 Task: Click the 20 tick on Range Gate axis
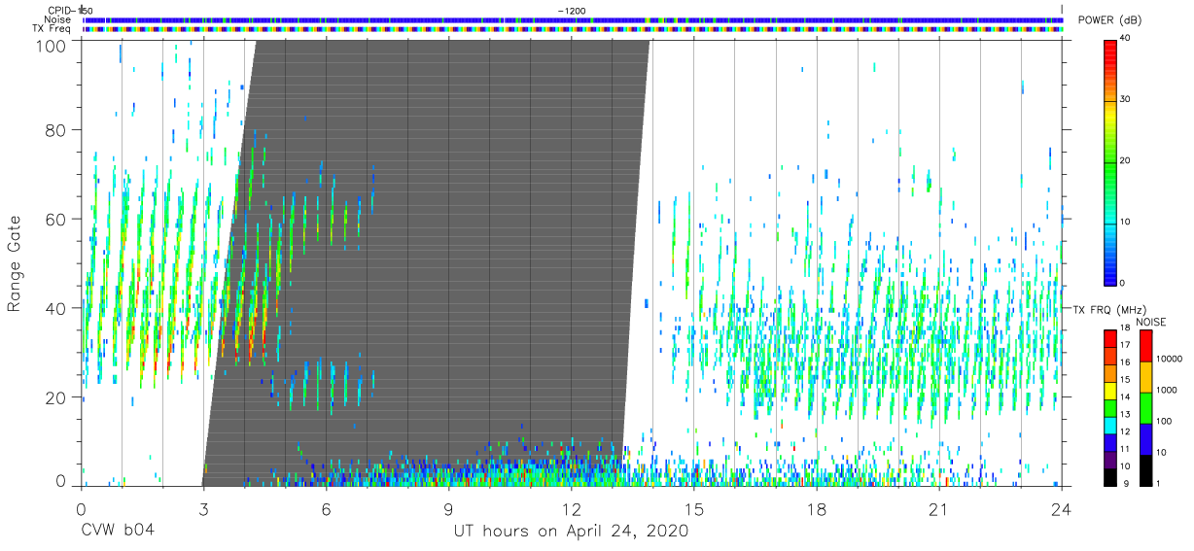click(x=56, y=397)
